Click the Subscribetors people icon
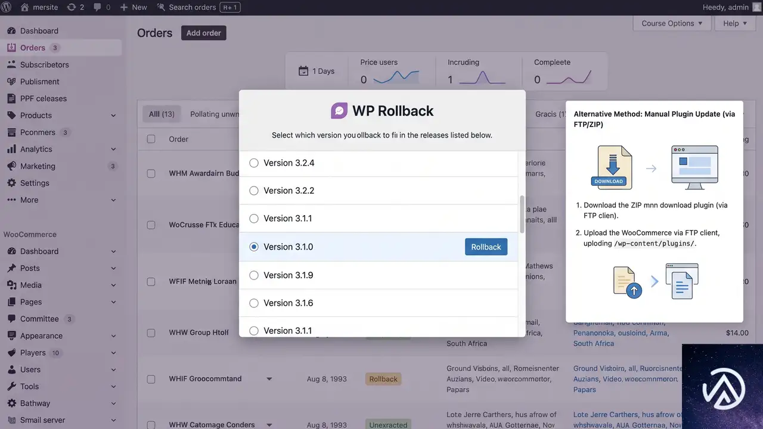 point(11,64)
